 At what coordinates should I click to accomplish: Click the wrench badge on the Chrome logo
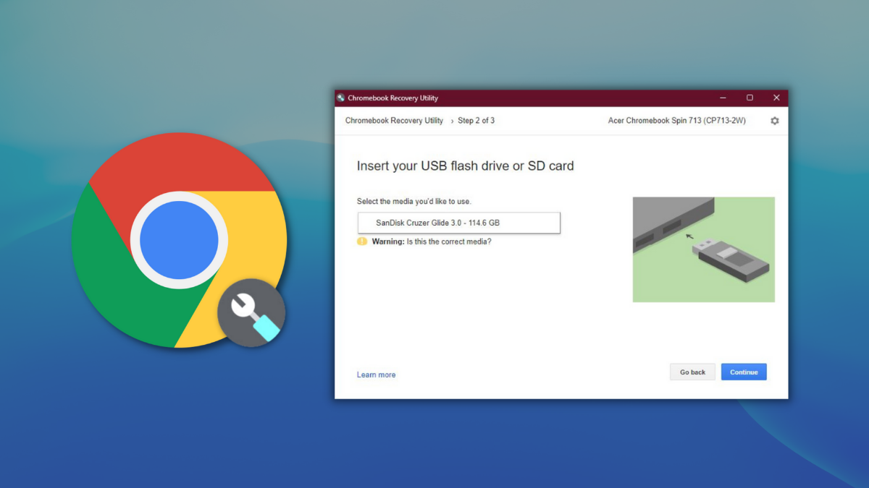point(251,311)
